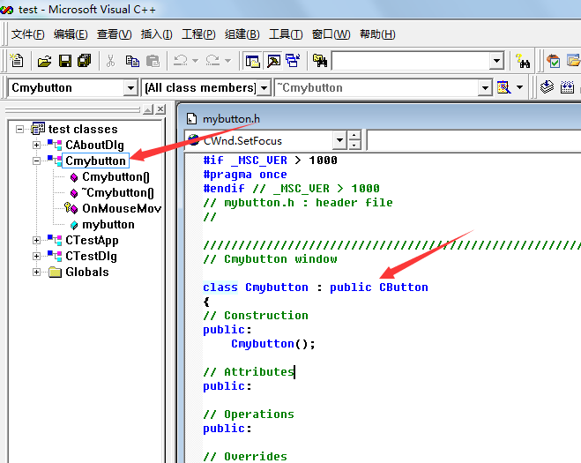
Task: Click the stepper up arrow beside CWnd.SetFocus
Action: [x=354, y=136]
